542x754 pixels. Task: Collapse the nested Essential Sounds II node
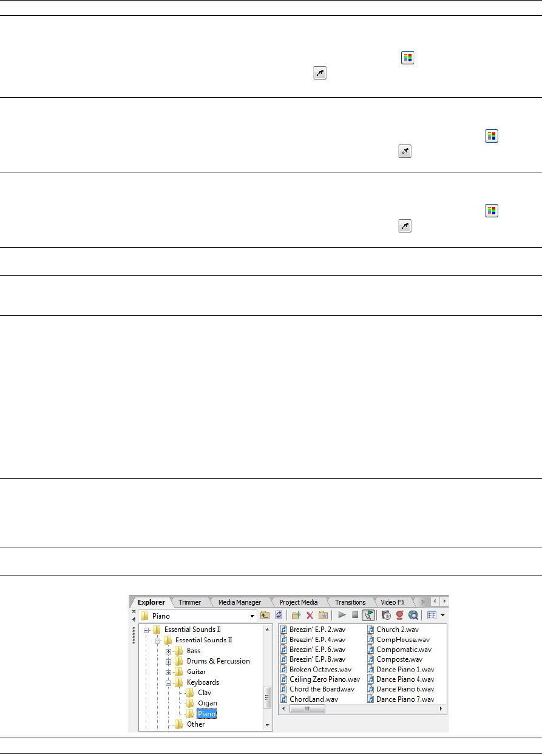[x=157, y=640]
